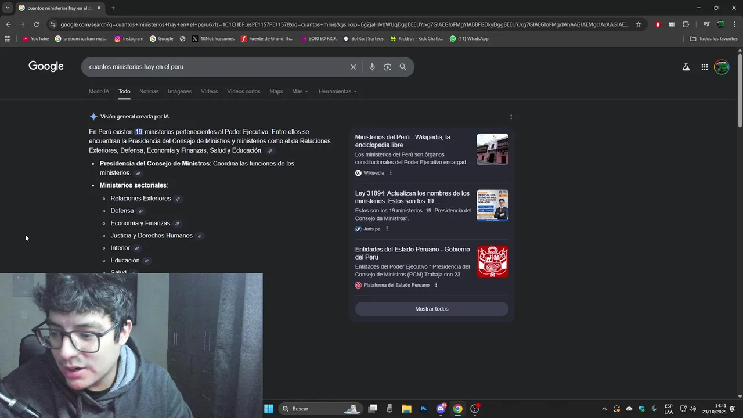743x418 pixels.
Task: Open 10Notificaciones bookmark
Action: tap(213, 39)
